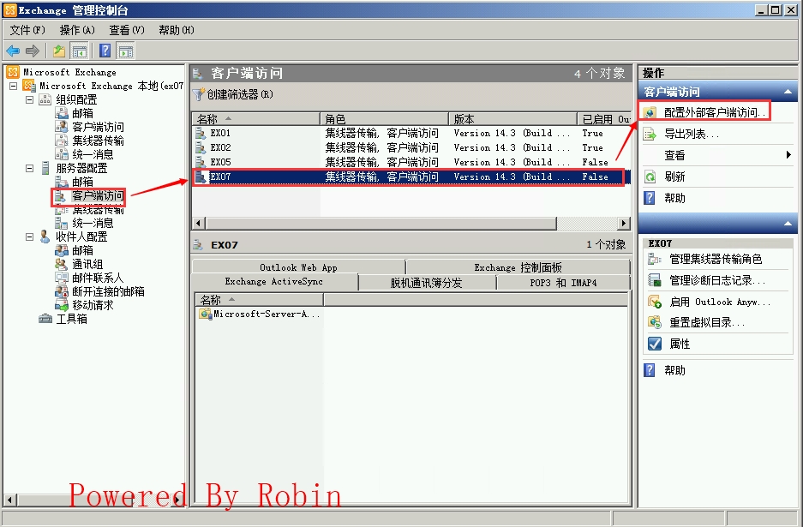Image resolution: width=803 pixels, height=527 pixels.
Task: Open the 查看 submenu in the actions pane
Action: pyautogui.click(x=718, y=155)
